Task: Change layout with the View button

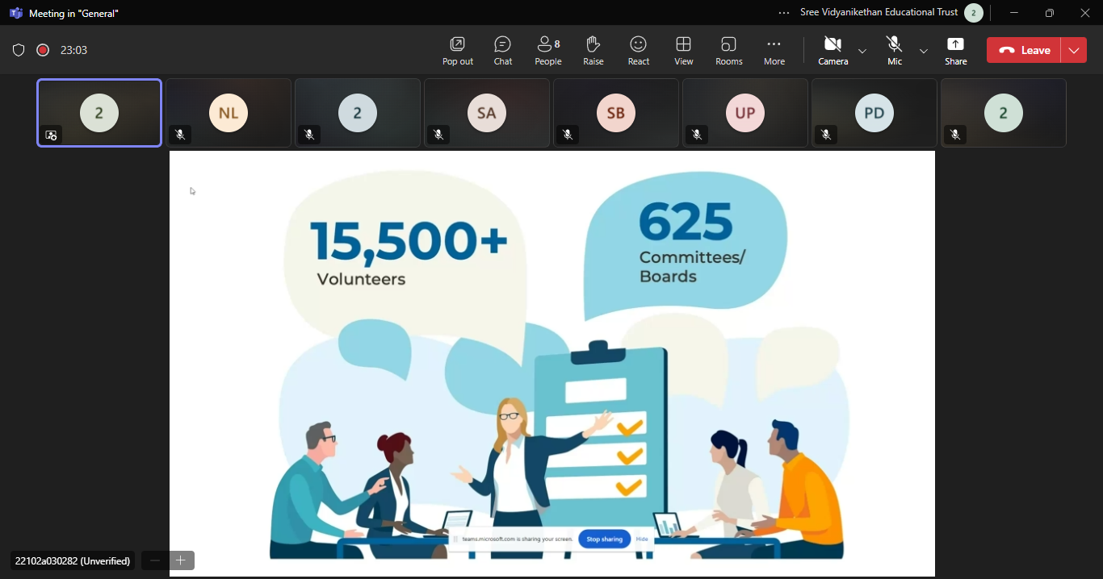Action: pyautogui.click(x=683, y=50)
